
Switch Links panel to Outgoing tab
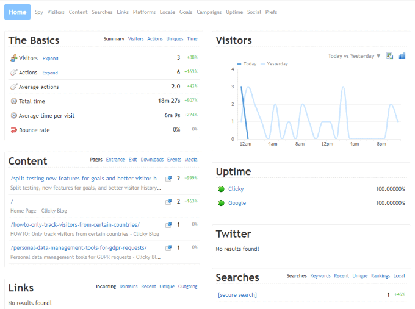pos(187,286)
